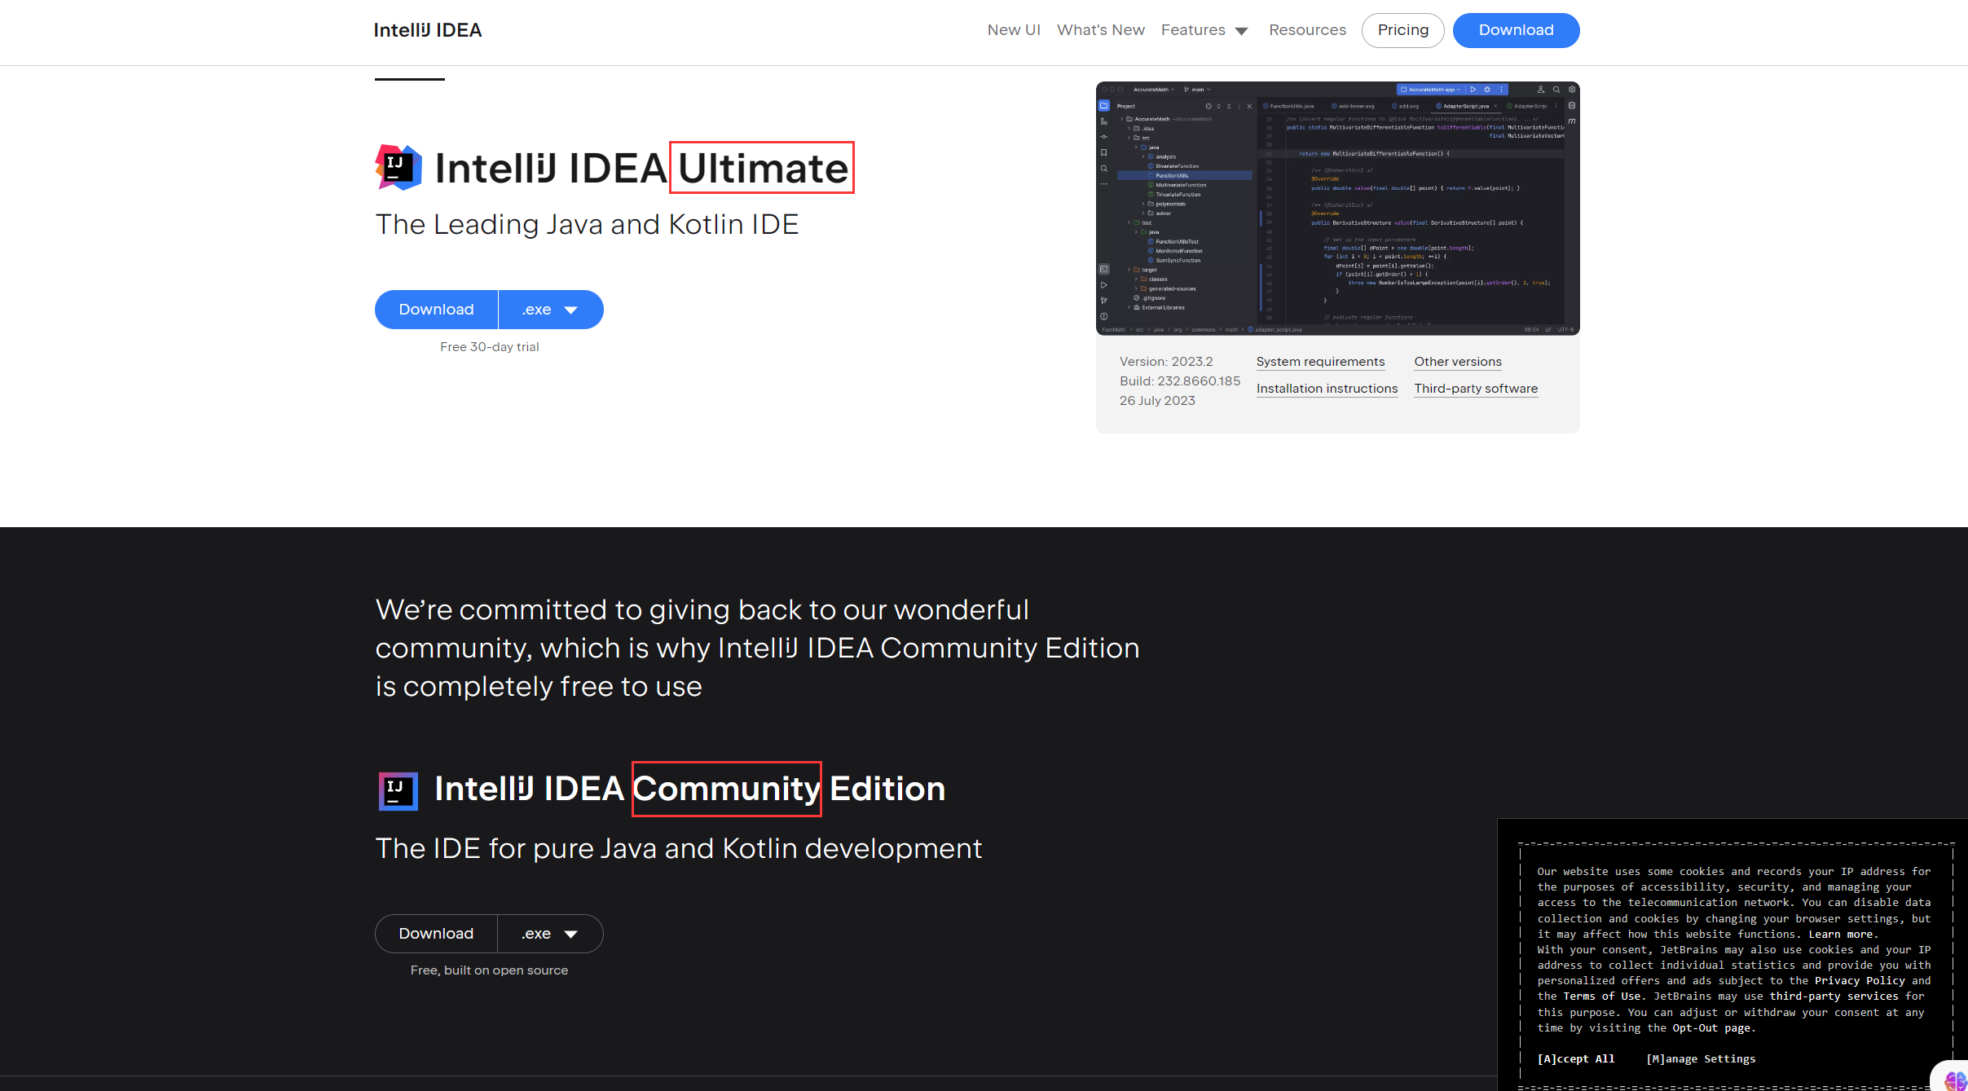Click the Pricing button
This screenshot has height=1091, width=1968.
(x=1402, y=30)
